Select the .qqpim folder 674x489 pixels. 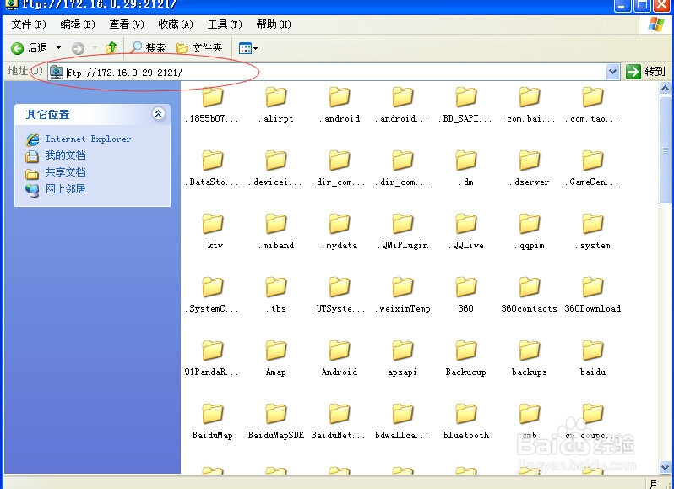[529, 232]
